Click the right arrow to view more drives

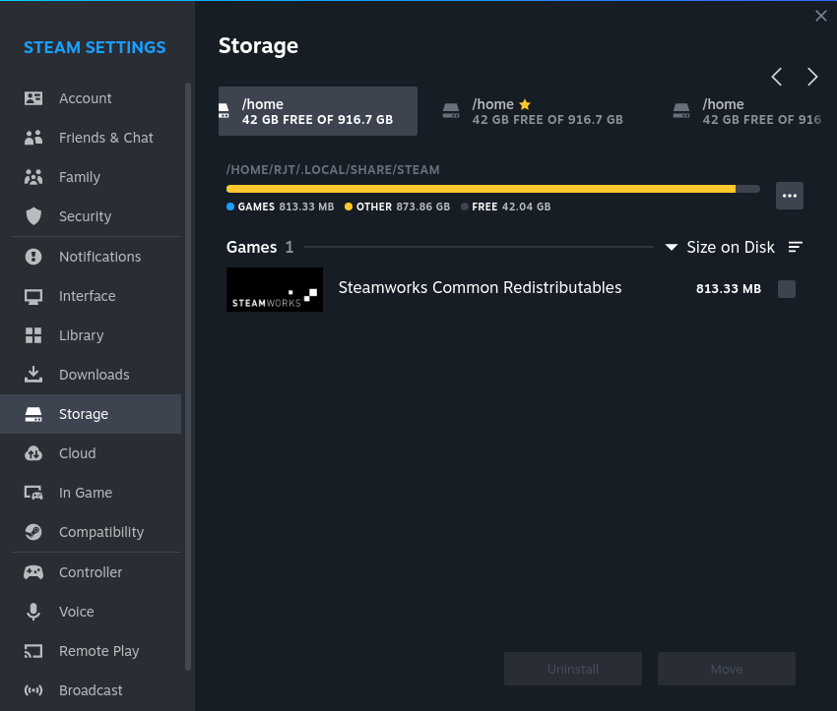tap(812, 77)
